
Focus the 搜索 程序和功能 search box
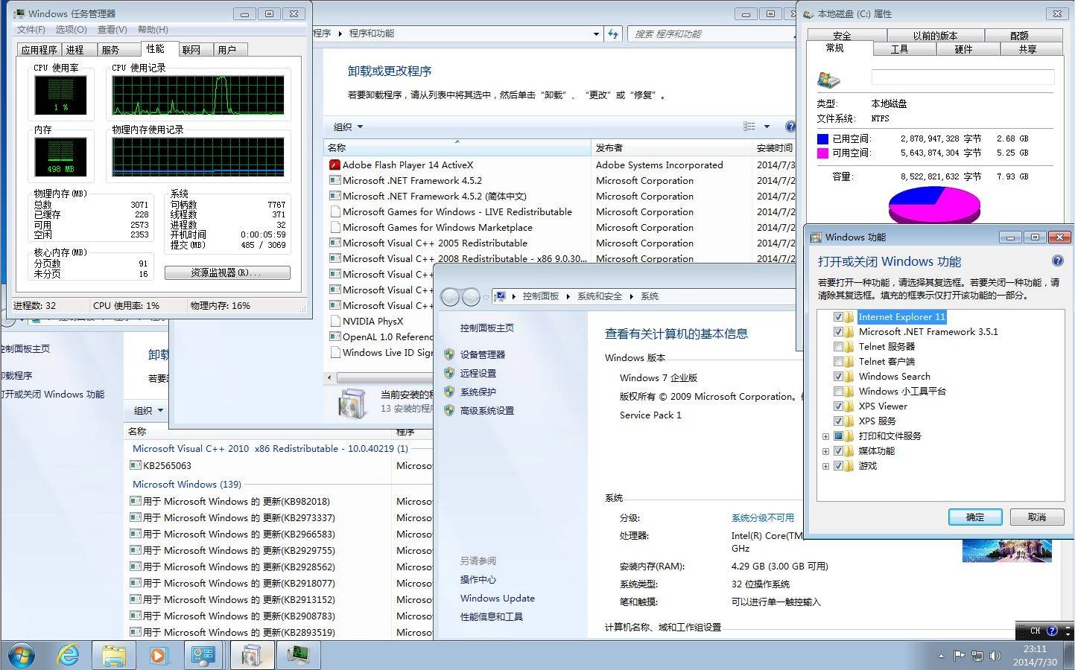[711, 33]
